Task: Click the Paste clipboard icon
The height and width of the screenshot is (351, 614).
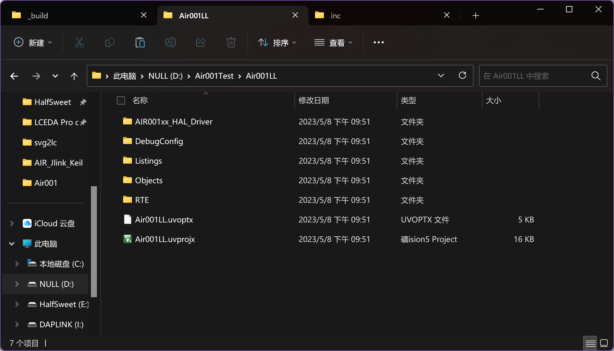Action: 140,42
